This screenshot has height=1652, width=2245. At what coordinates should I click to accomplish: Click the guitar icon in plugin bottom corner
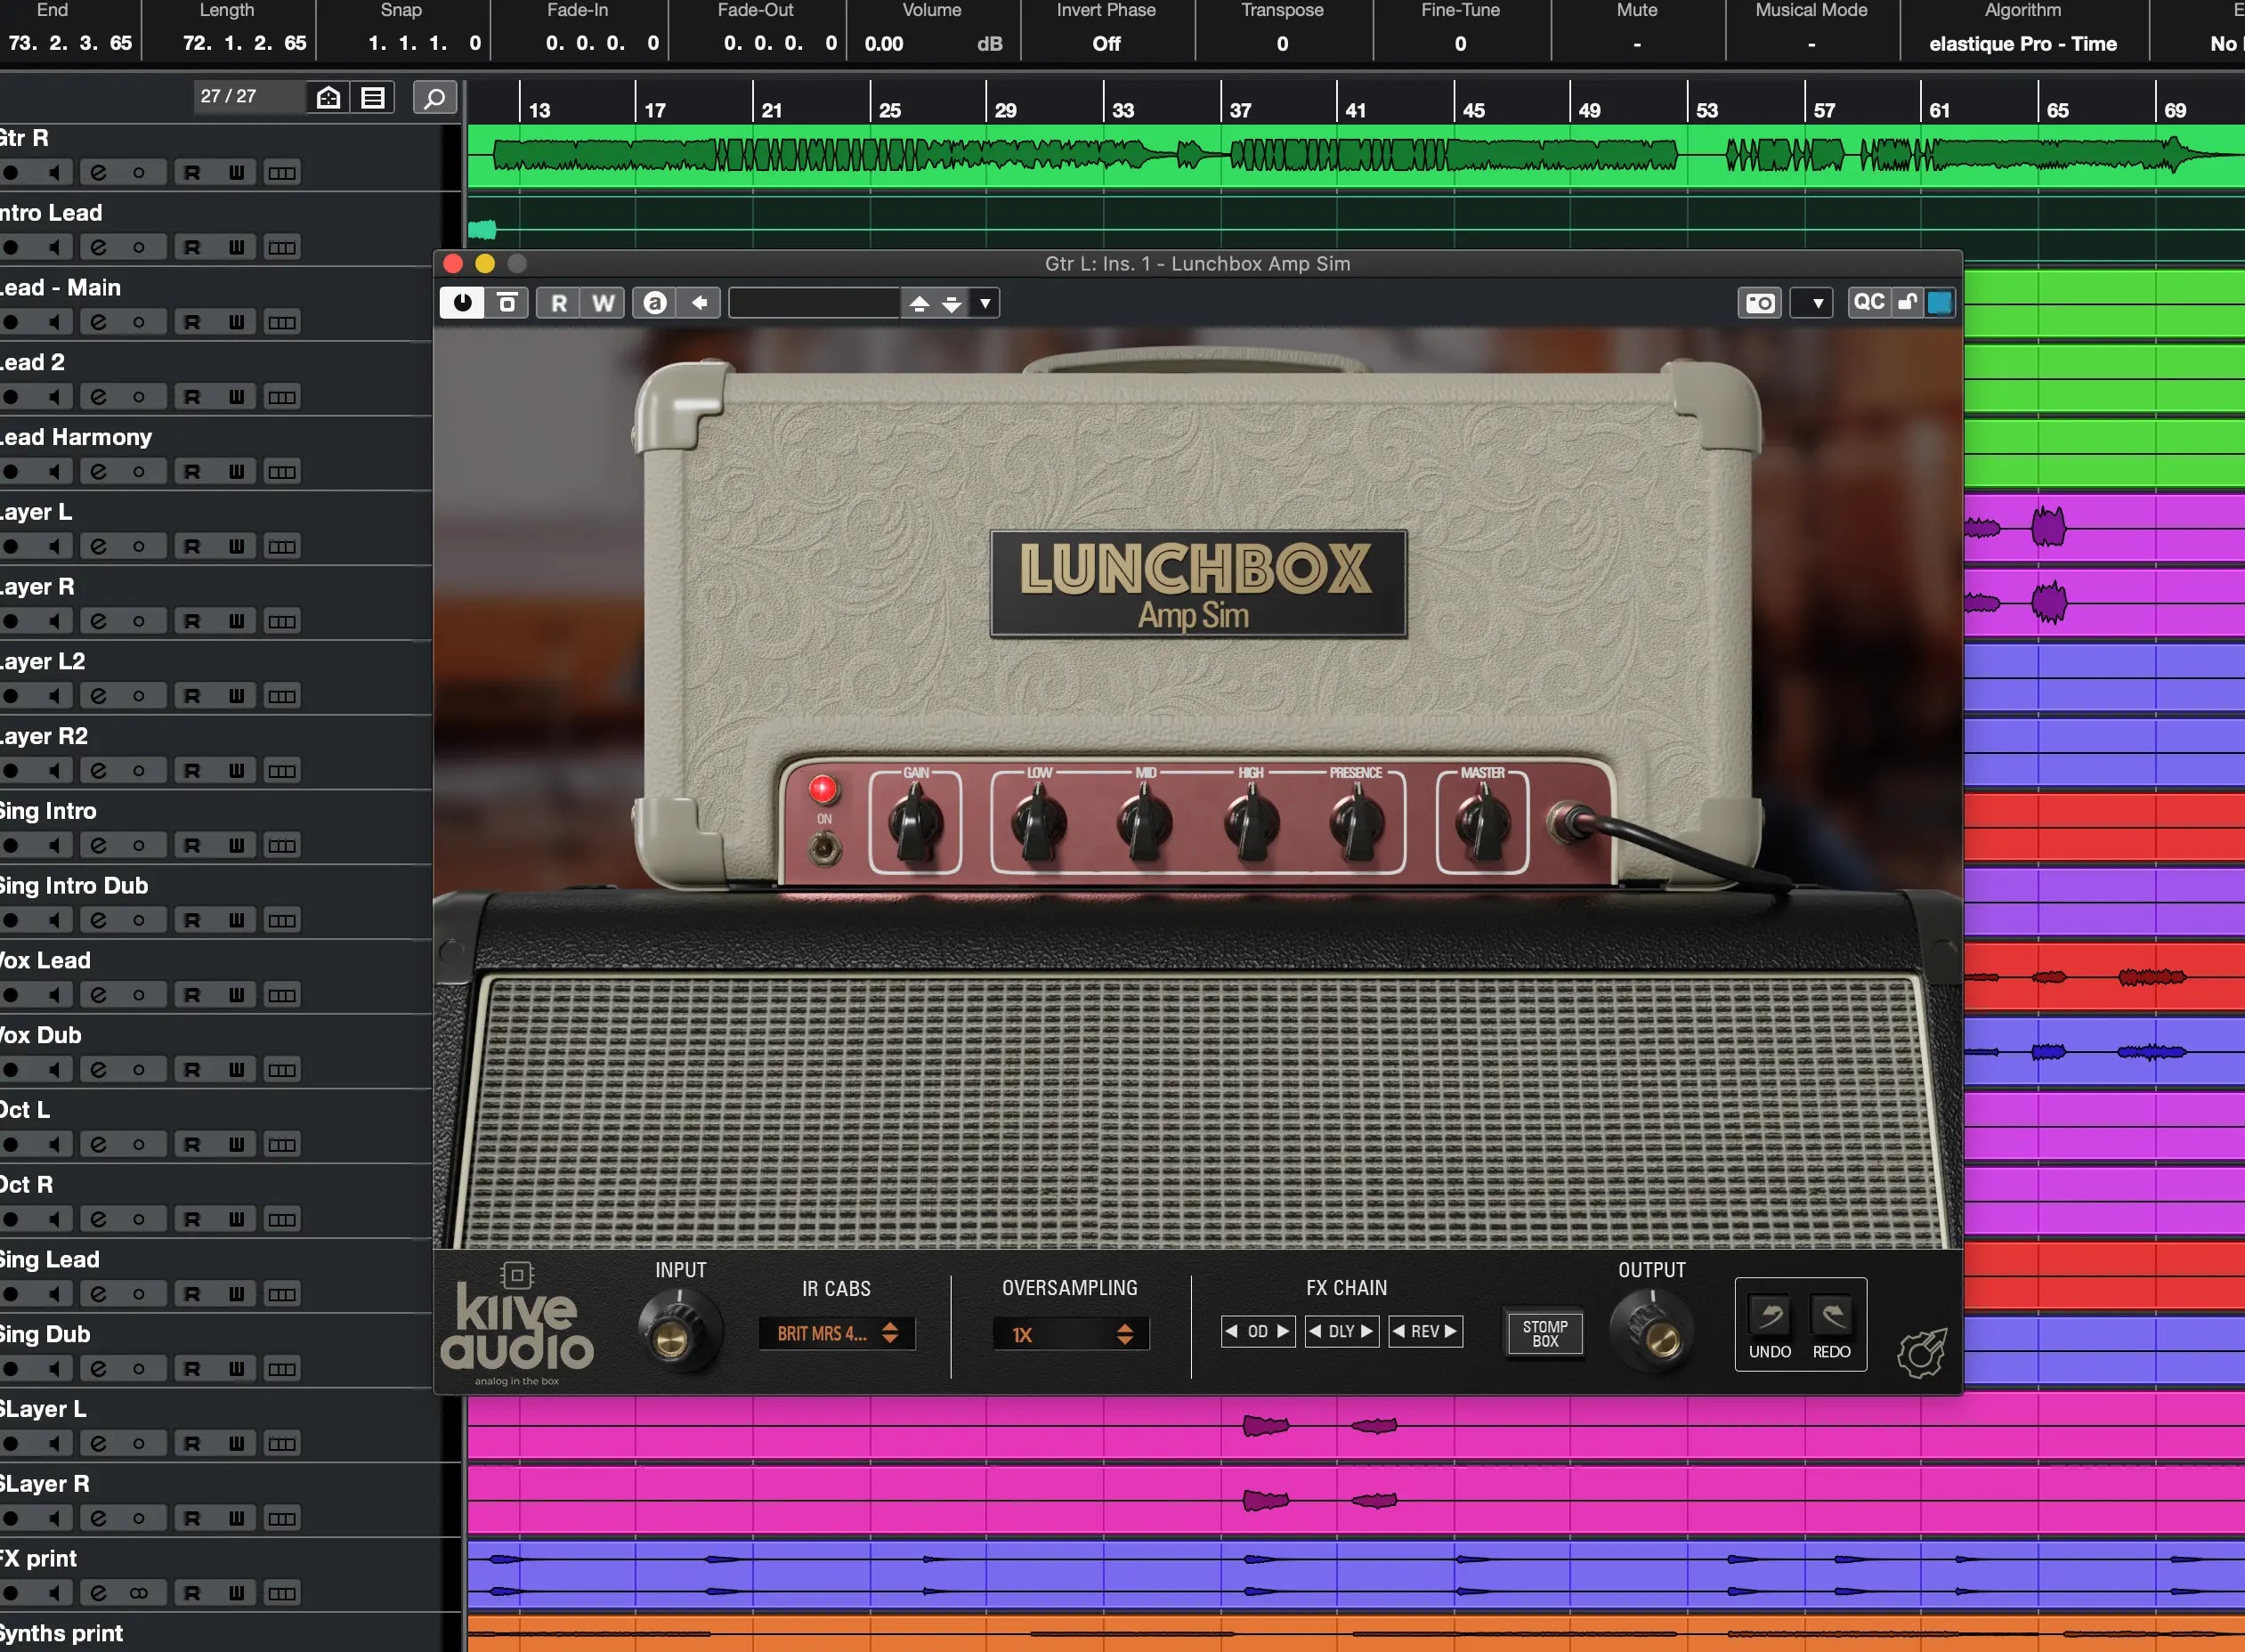(x=1922, y=1352)
